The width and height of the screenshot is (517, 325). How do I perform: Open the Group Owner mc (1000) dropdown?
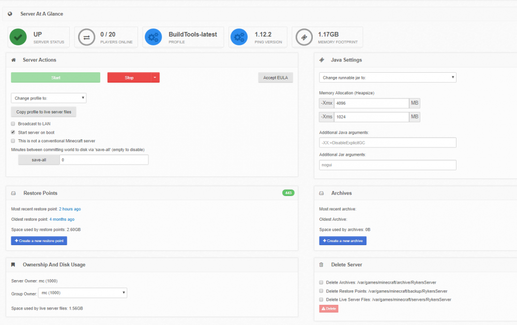pos(83,293)
